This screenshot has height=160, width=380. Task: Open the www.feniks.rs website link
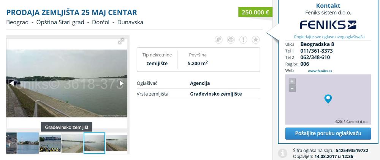coord(320,71)
